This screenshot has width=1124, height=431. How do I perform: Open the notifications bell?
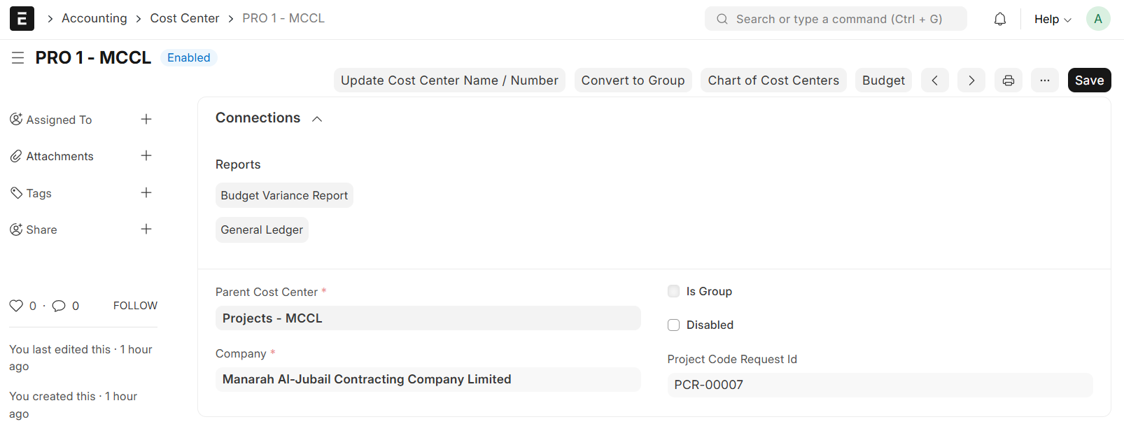point(1000,19)
